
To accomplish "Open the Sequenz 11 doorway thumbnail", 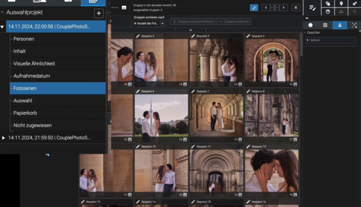I will (x=217, y=170).
